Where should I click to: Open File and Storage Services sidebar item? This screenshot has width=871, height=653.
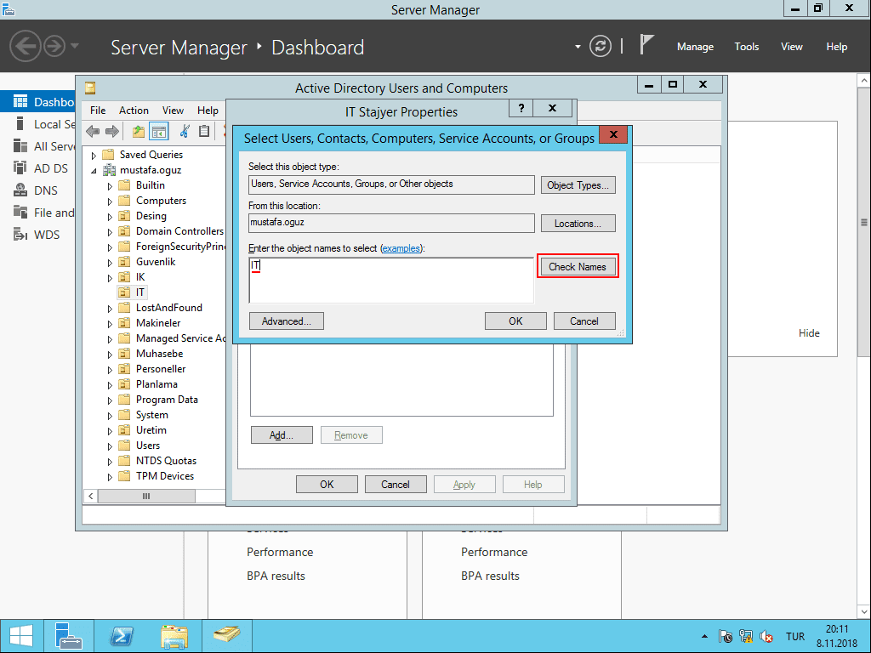coord(43,213)
